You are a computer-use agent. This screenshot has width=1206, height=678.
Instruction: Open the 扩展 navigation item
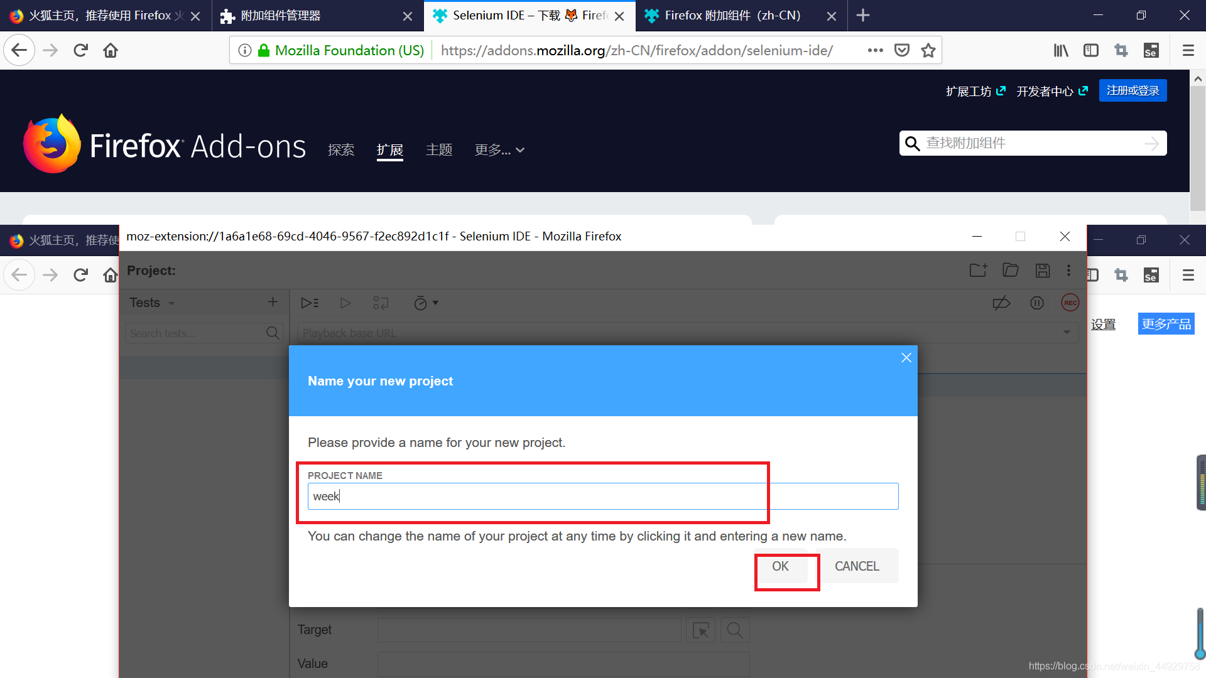(390, 150)
